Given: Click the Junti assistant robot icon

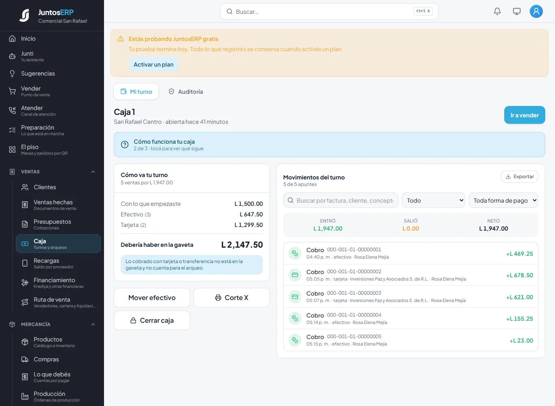Looking at the screenshot, I should tap(12, 56).
